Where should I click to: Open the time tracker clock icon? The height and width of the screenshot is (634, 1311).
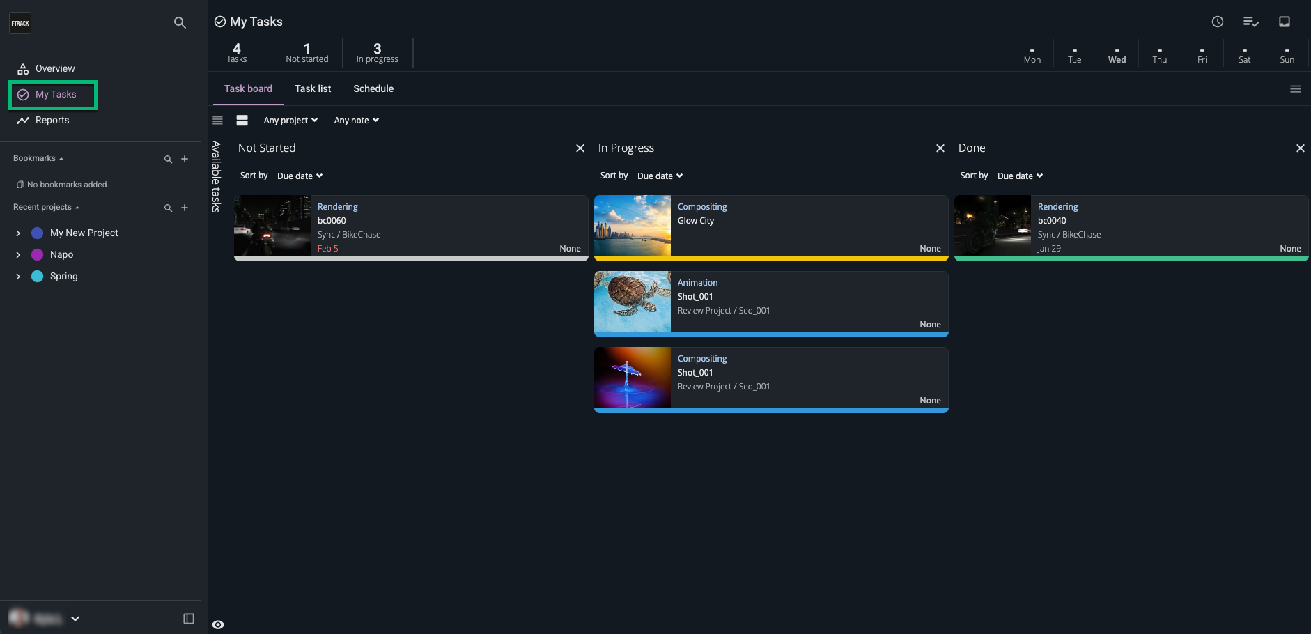point(1217,22)
